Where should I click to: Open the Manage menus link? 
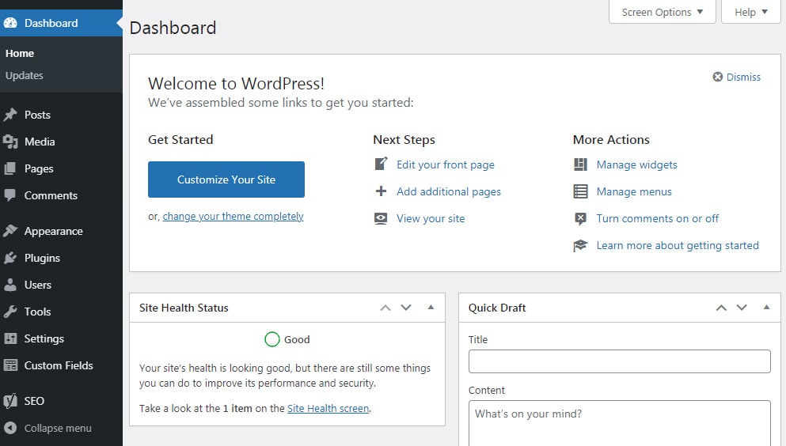[x=634, y=191]
